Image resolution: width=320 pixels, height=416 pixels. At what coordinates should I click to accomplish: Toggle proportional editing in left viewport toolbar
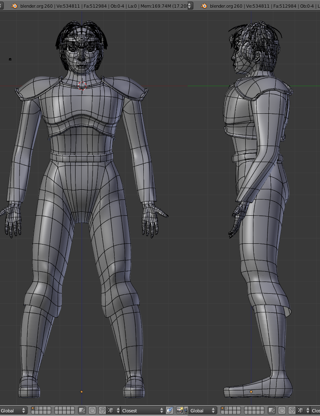[92, 411]
